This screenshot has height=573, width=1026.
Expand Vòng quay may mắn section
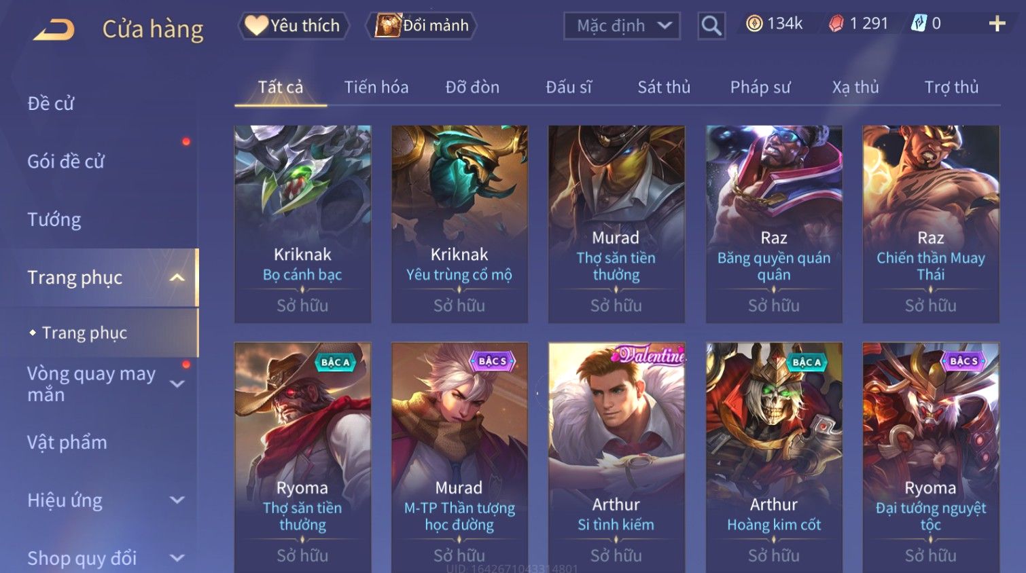[177, 384]
